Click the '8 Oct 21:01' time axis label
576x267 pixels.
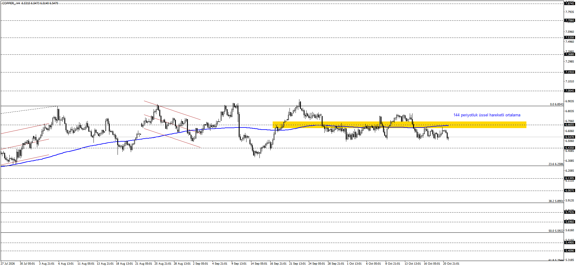coord(393,264)
